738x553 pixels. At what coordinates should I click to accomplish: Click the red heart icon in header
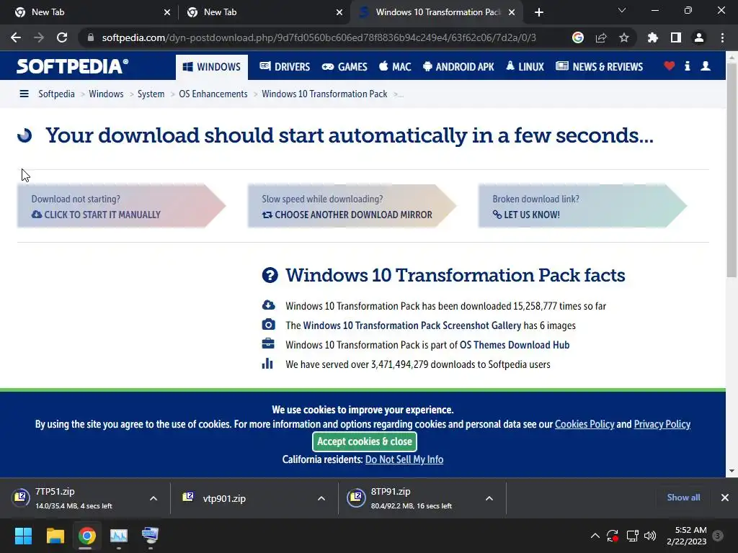pyautogui.click(x=669, y=66)
